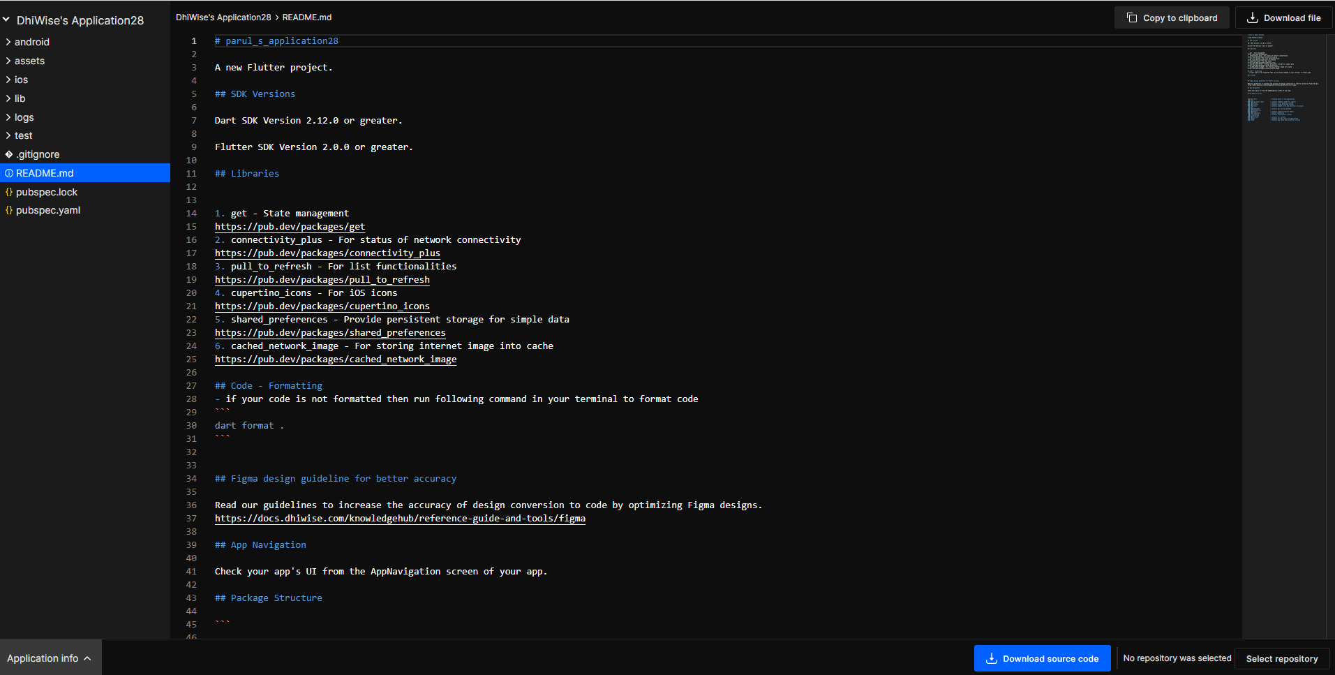Screen dimensions: 1335x675
Task: Click the 'Dart SDK Version 2.12.0' line
Action: coord(308,121)
